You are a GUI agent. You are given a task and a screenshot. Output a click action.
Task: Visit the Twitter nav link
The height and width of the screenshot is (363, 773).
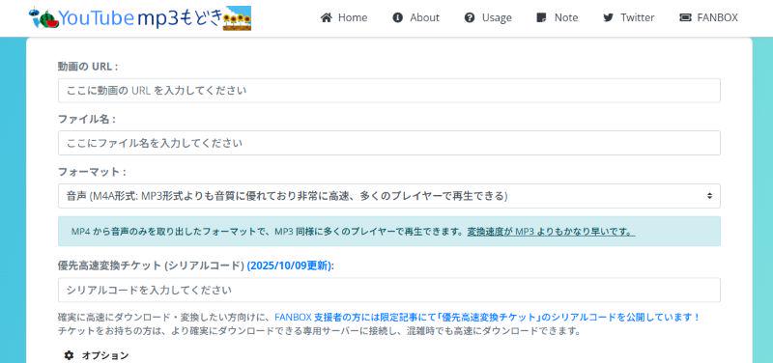tap(629, 17)
